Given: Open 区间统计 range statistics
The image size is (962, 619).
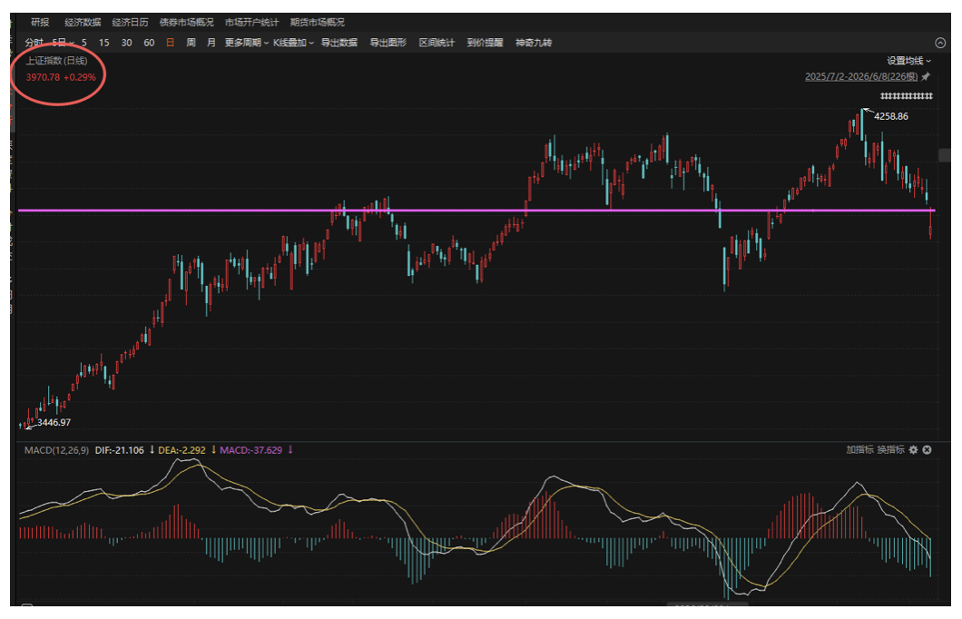Looking at the screenshot, I should [x=437, y=43].
